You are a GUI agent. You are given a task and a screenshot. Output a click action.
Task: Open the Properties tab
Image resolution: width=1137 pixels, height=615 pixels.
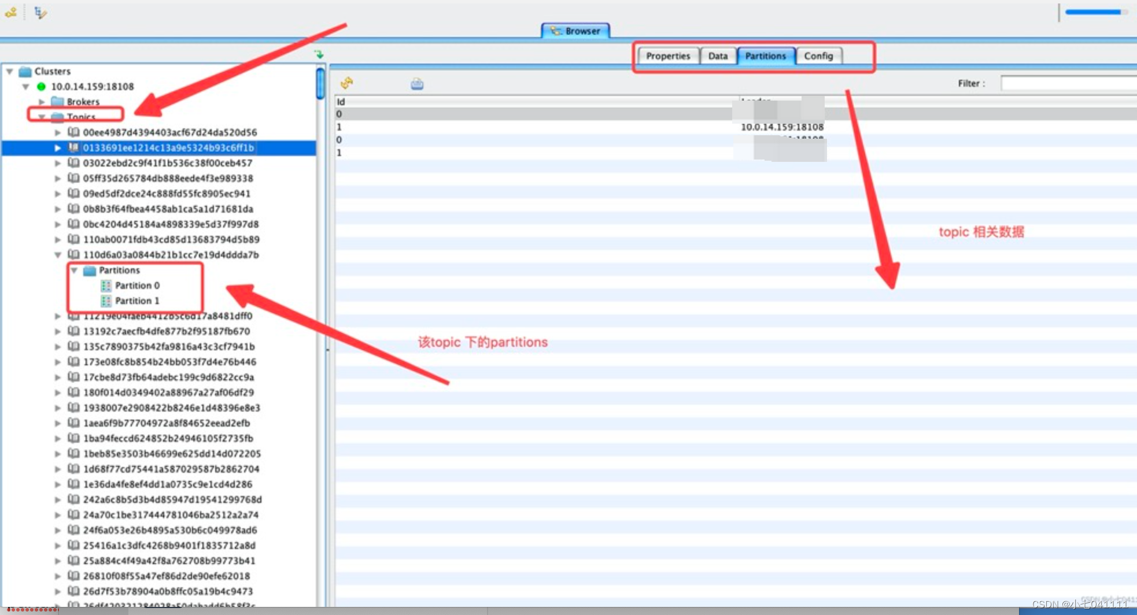[x=668, y=56]
